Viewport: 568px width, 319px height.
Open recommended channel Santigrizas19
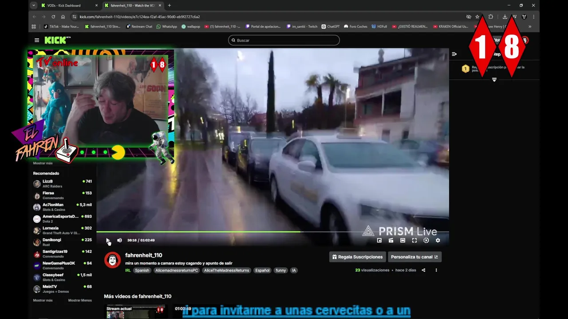tap(63, 254)
